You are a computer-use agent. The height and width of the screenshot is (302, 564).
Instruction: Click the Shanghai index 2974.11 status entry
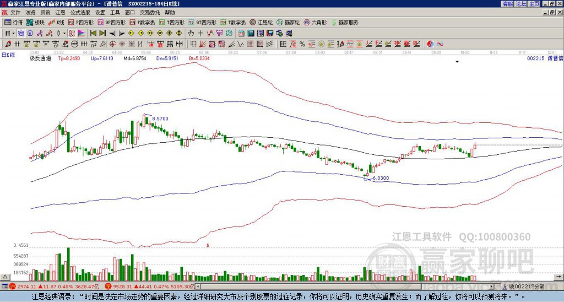coord(54,287)
